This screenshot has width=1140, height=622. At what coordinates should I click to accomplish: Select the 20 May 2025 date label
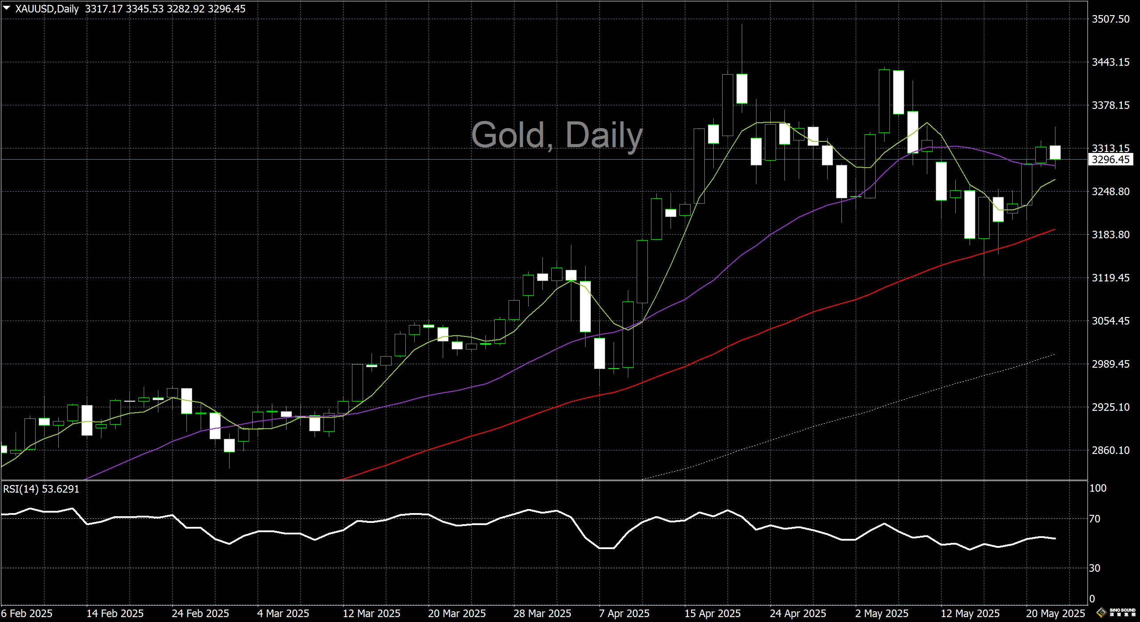(1055, 614)
